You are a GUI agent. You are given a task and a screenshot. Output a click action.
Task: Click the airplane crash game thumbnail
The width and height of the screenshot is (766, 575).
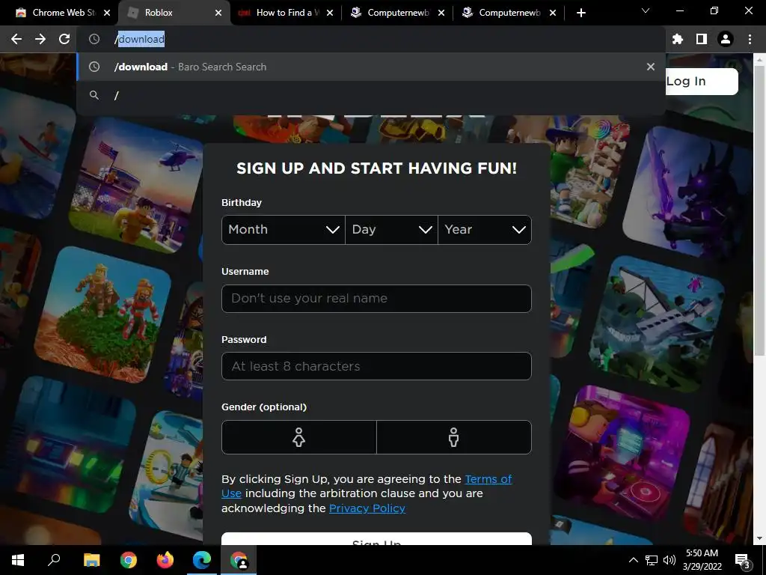657,323
